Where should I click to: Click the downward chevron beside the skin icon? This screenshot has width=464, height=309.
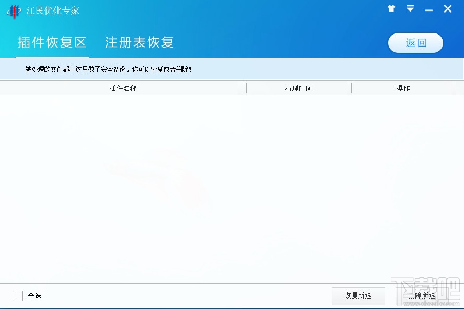click(x=410, y=8)
